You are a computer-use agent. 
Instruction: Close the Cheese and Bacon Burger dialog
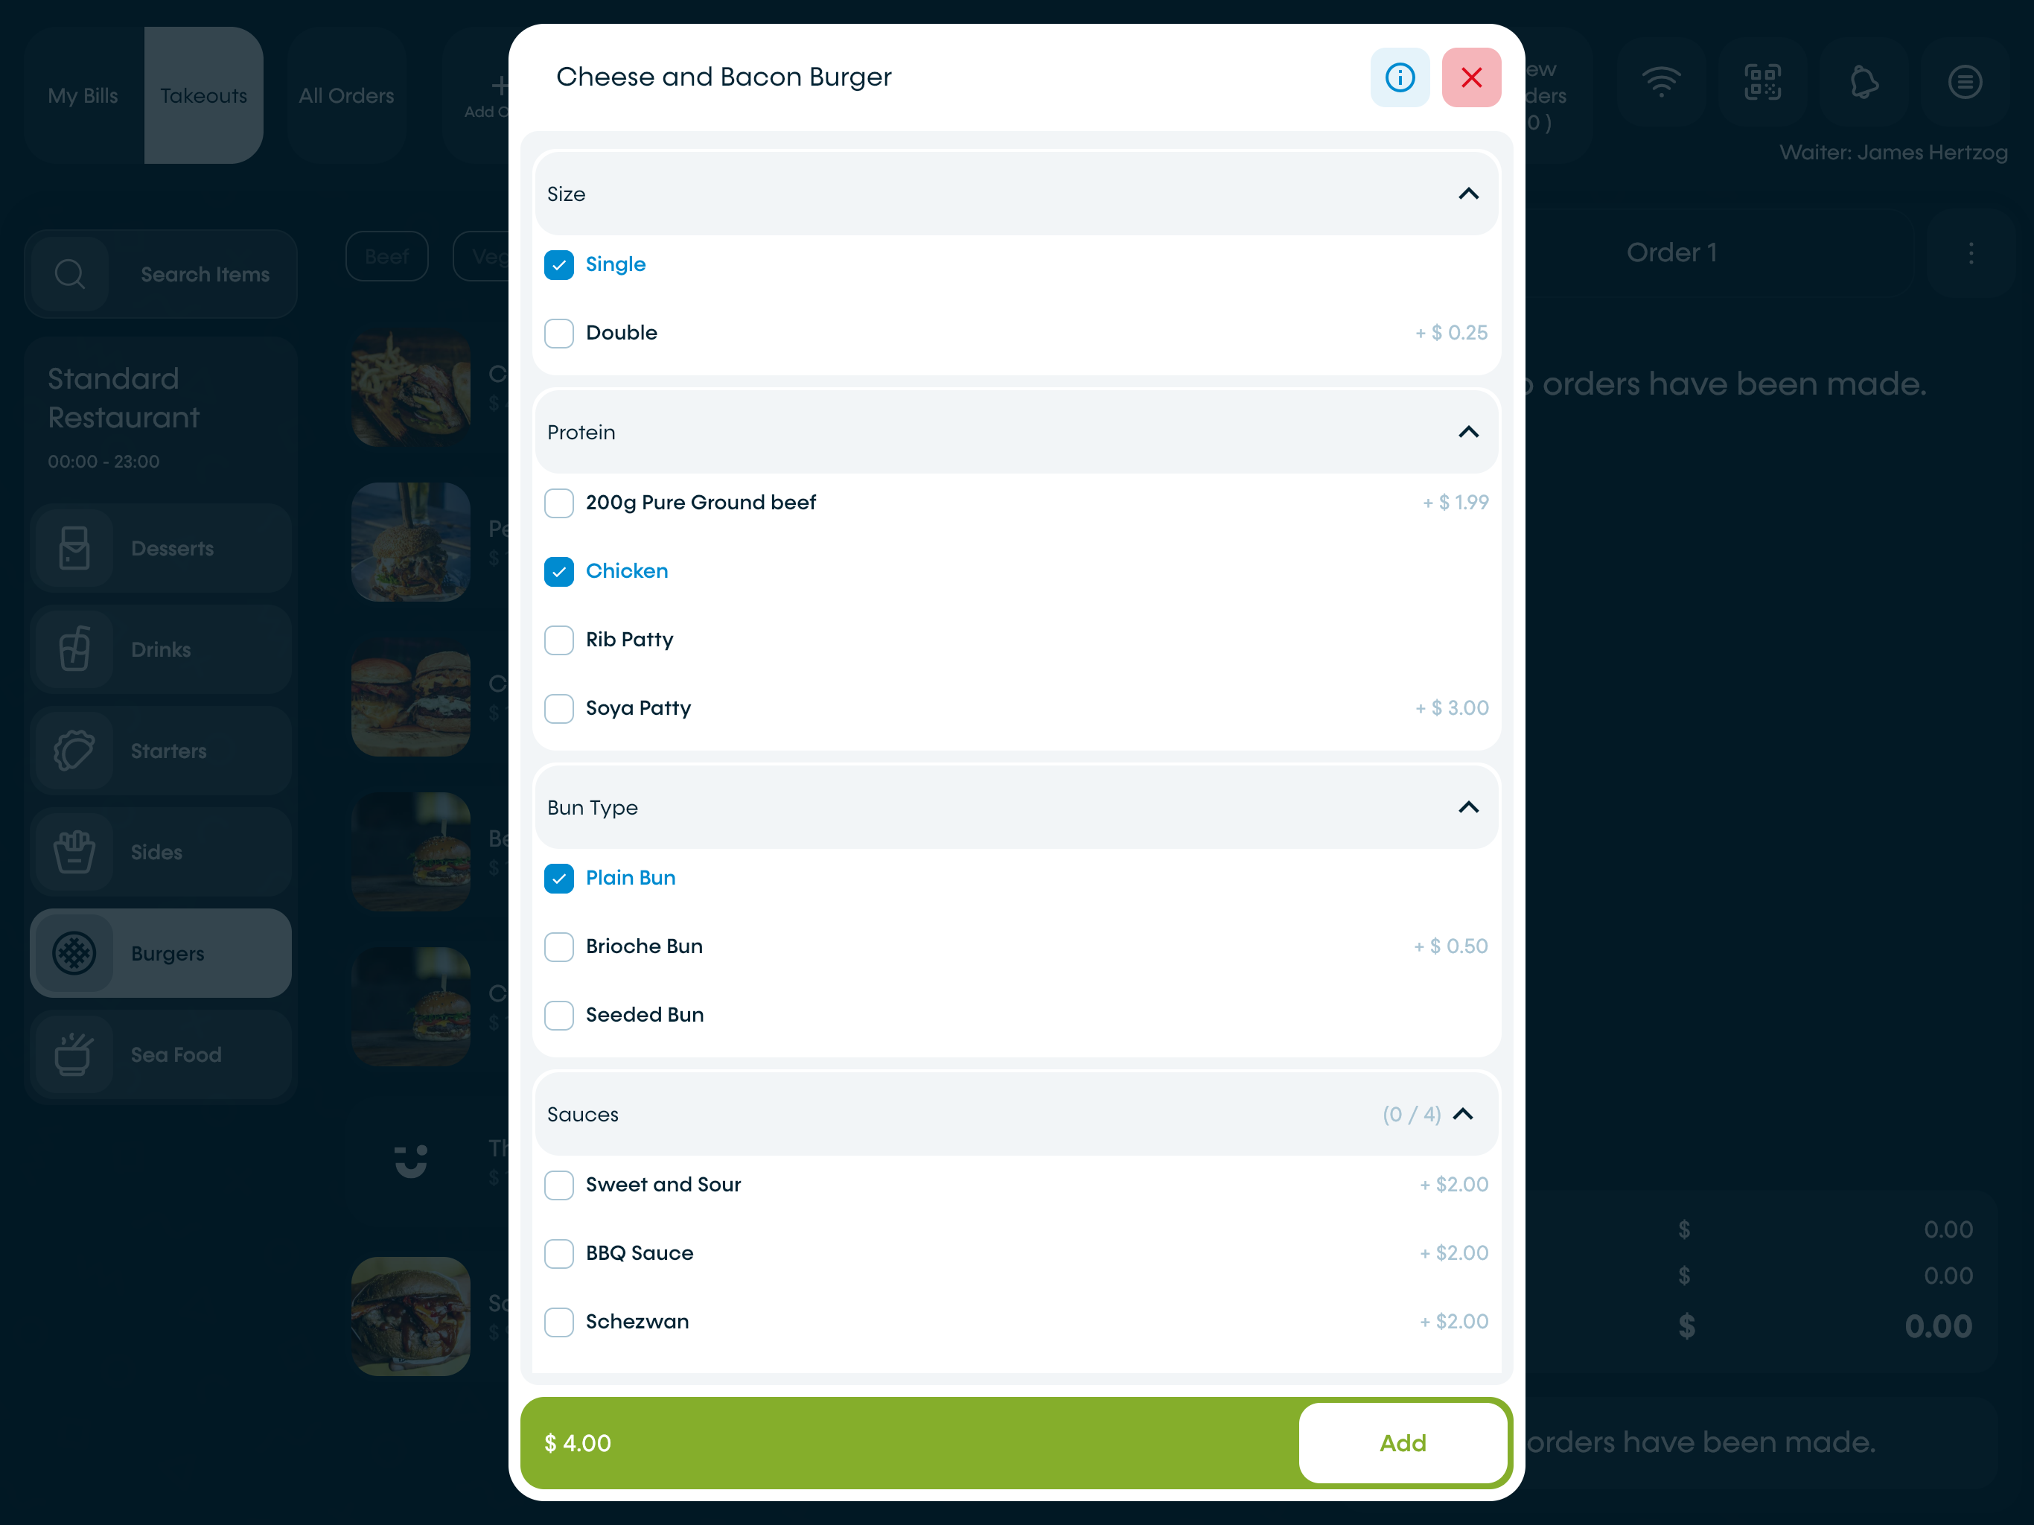1471,77
